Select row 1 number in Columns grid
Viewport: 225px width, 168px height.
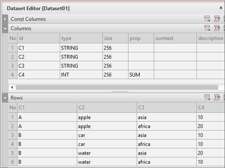[x=12, y=48]
